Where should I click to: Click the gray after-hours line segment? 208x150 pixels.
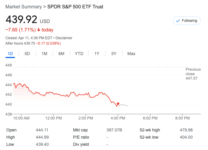pyautogui.click(x=123, y=105)
